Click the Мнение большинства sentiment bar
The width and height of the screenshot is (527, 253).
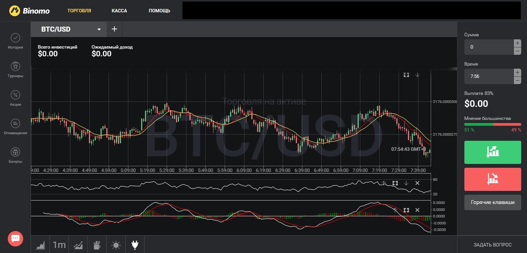point(493,125)
